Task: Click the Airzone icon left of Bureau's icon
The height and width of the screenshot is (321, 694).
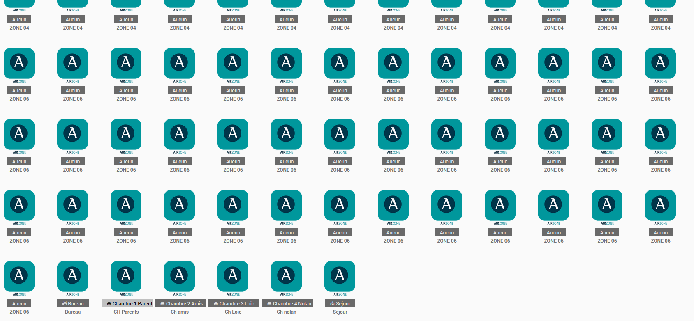Action: [x=19, y=276]
